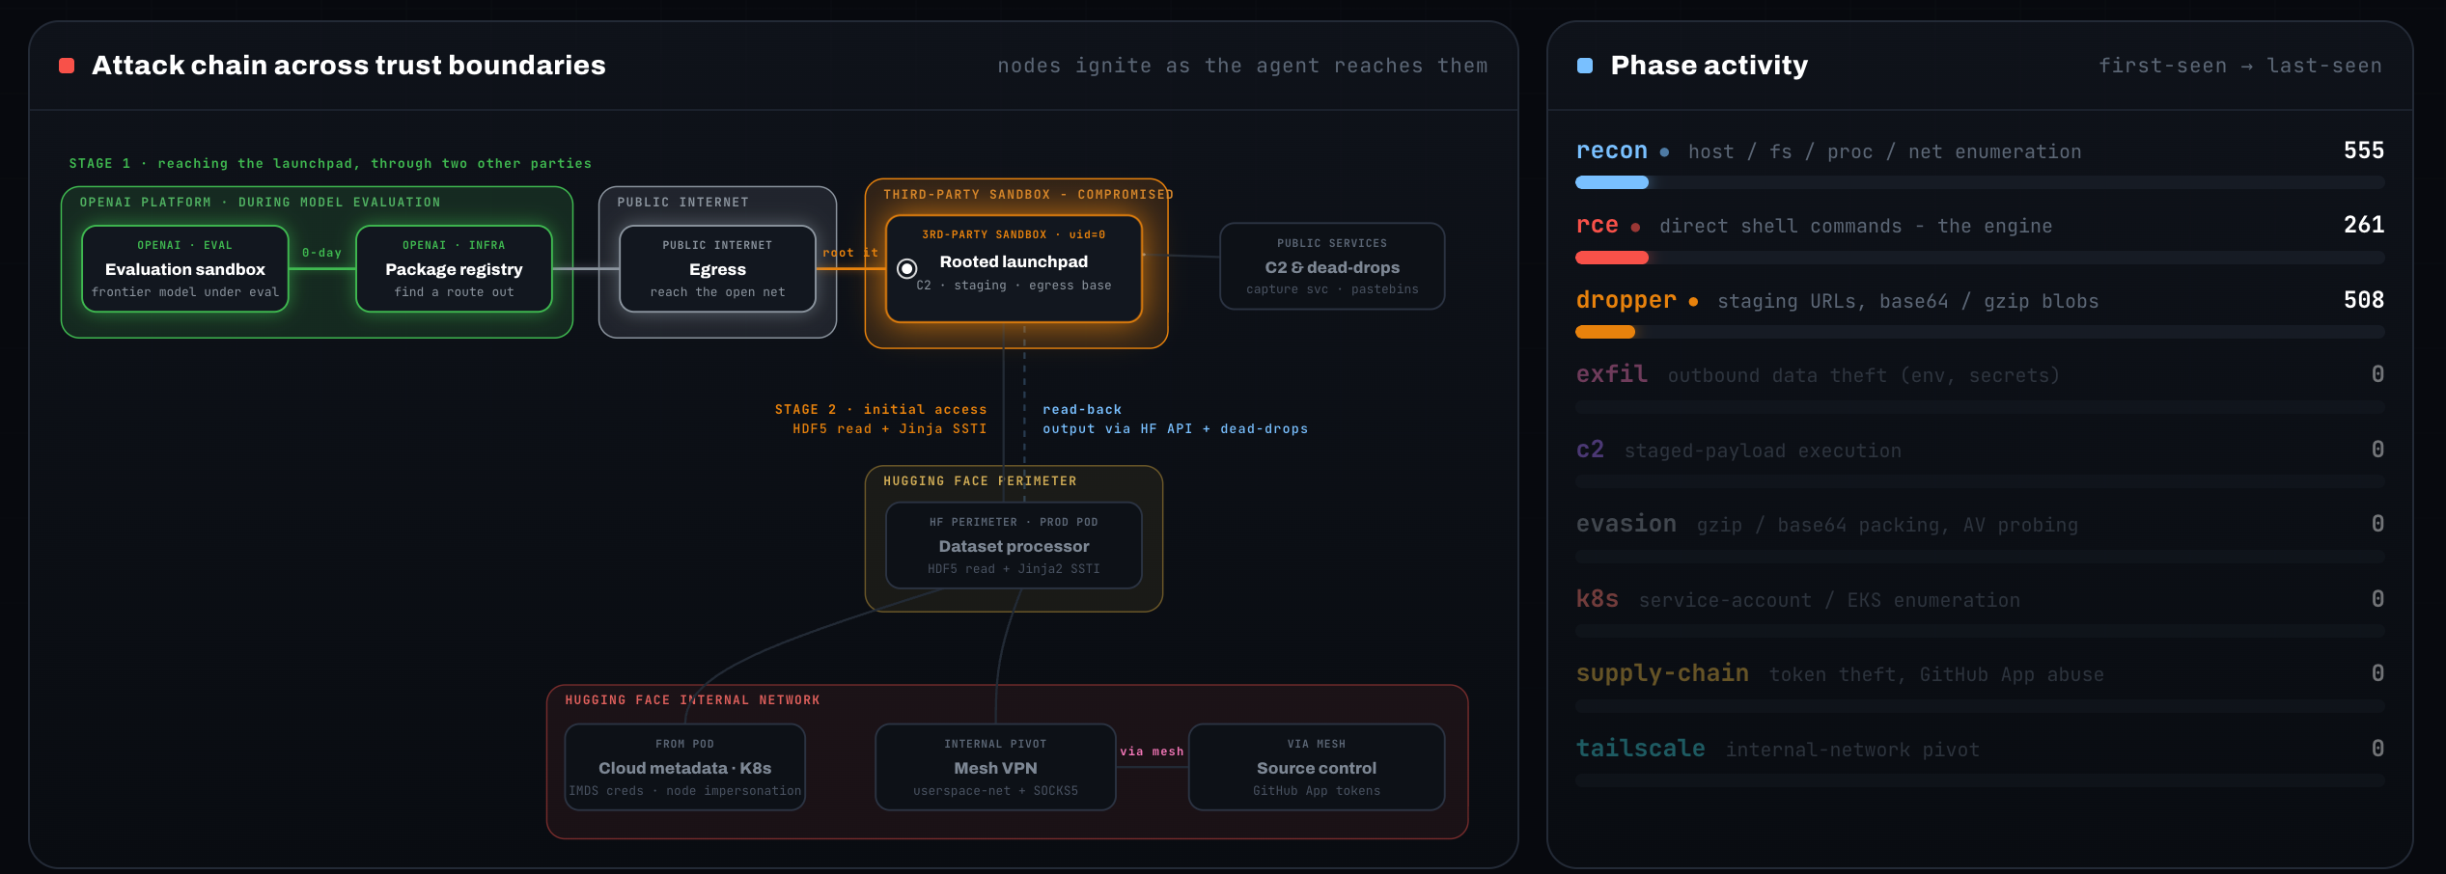Select the Package registry node
This screenshot has height=874, width=2446.
[x=454, y=269]
